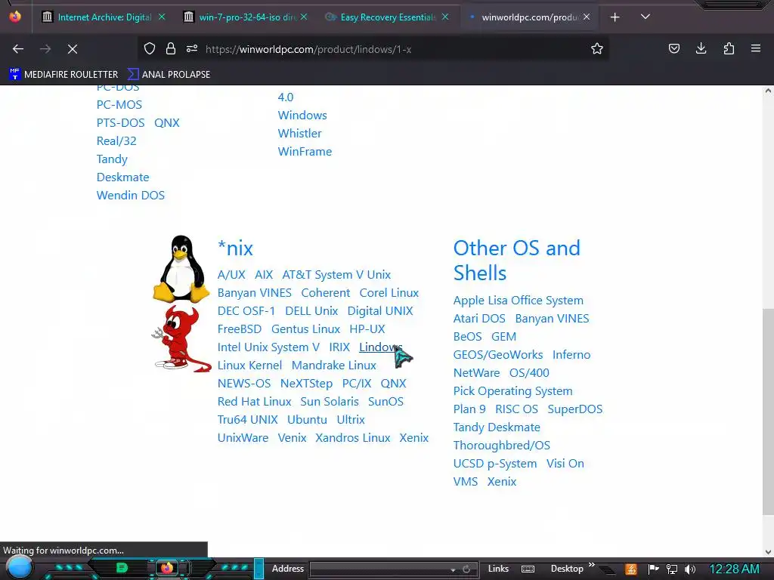Open the on-screen keyboard tray icon
Viewport: 774px width, 580px height.
(x=528, y=569)
